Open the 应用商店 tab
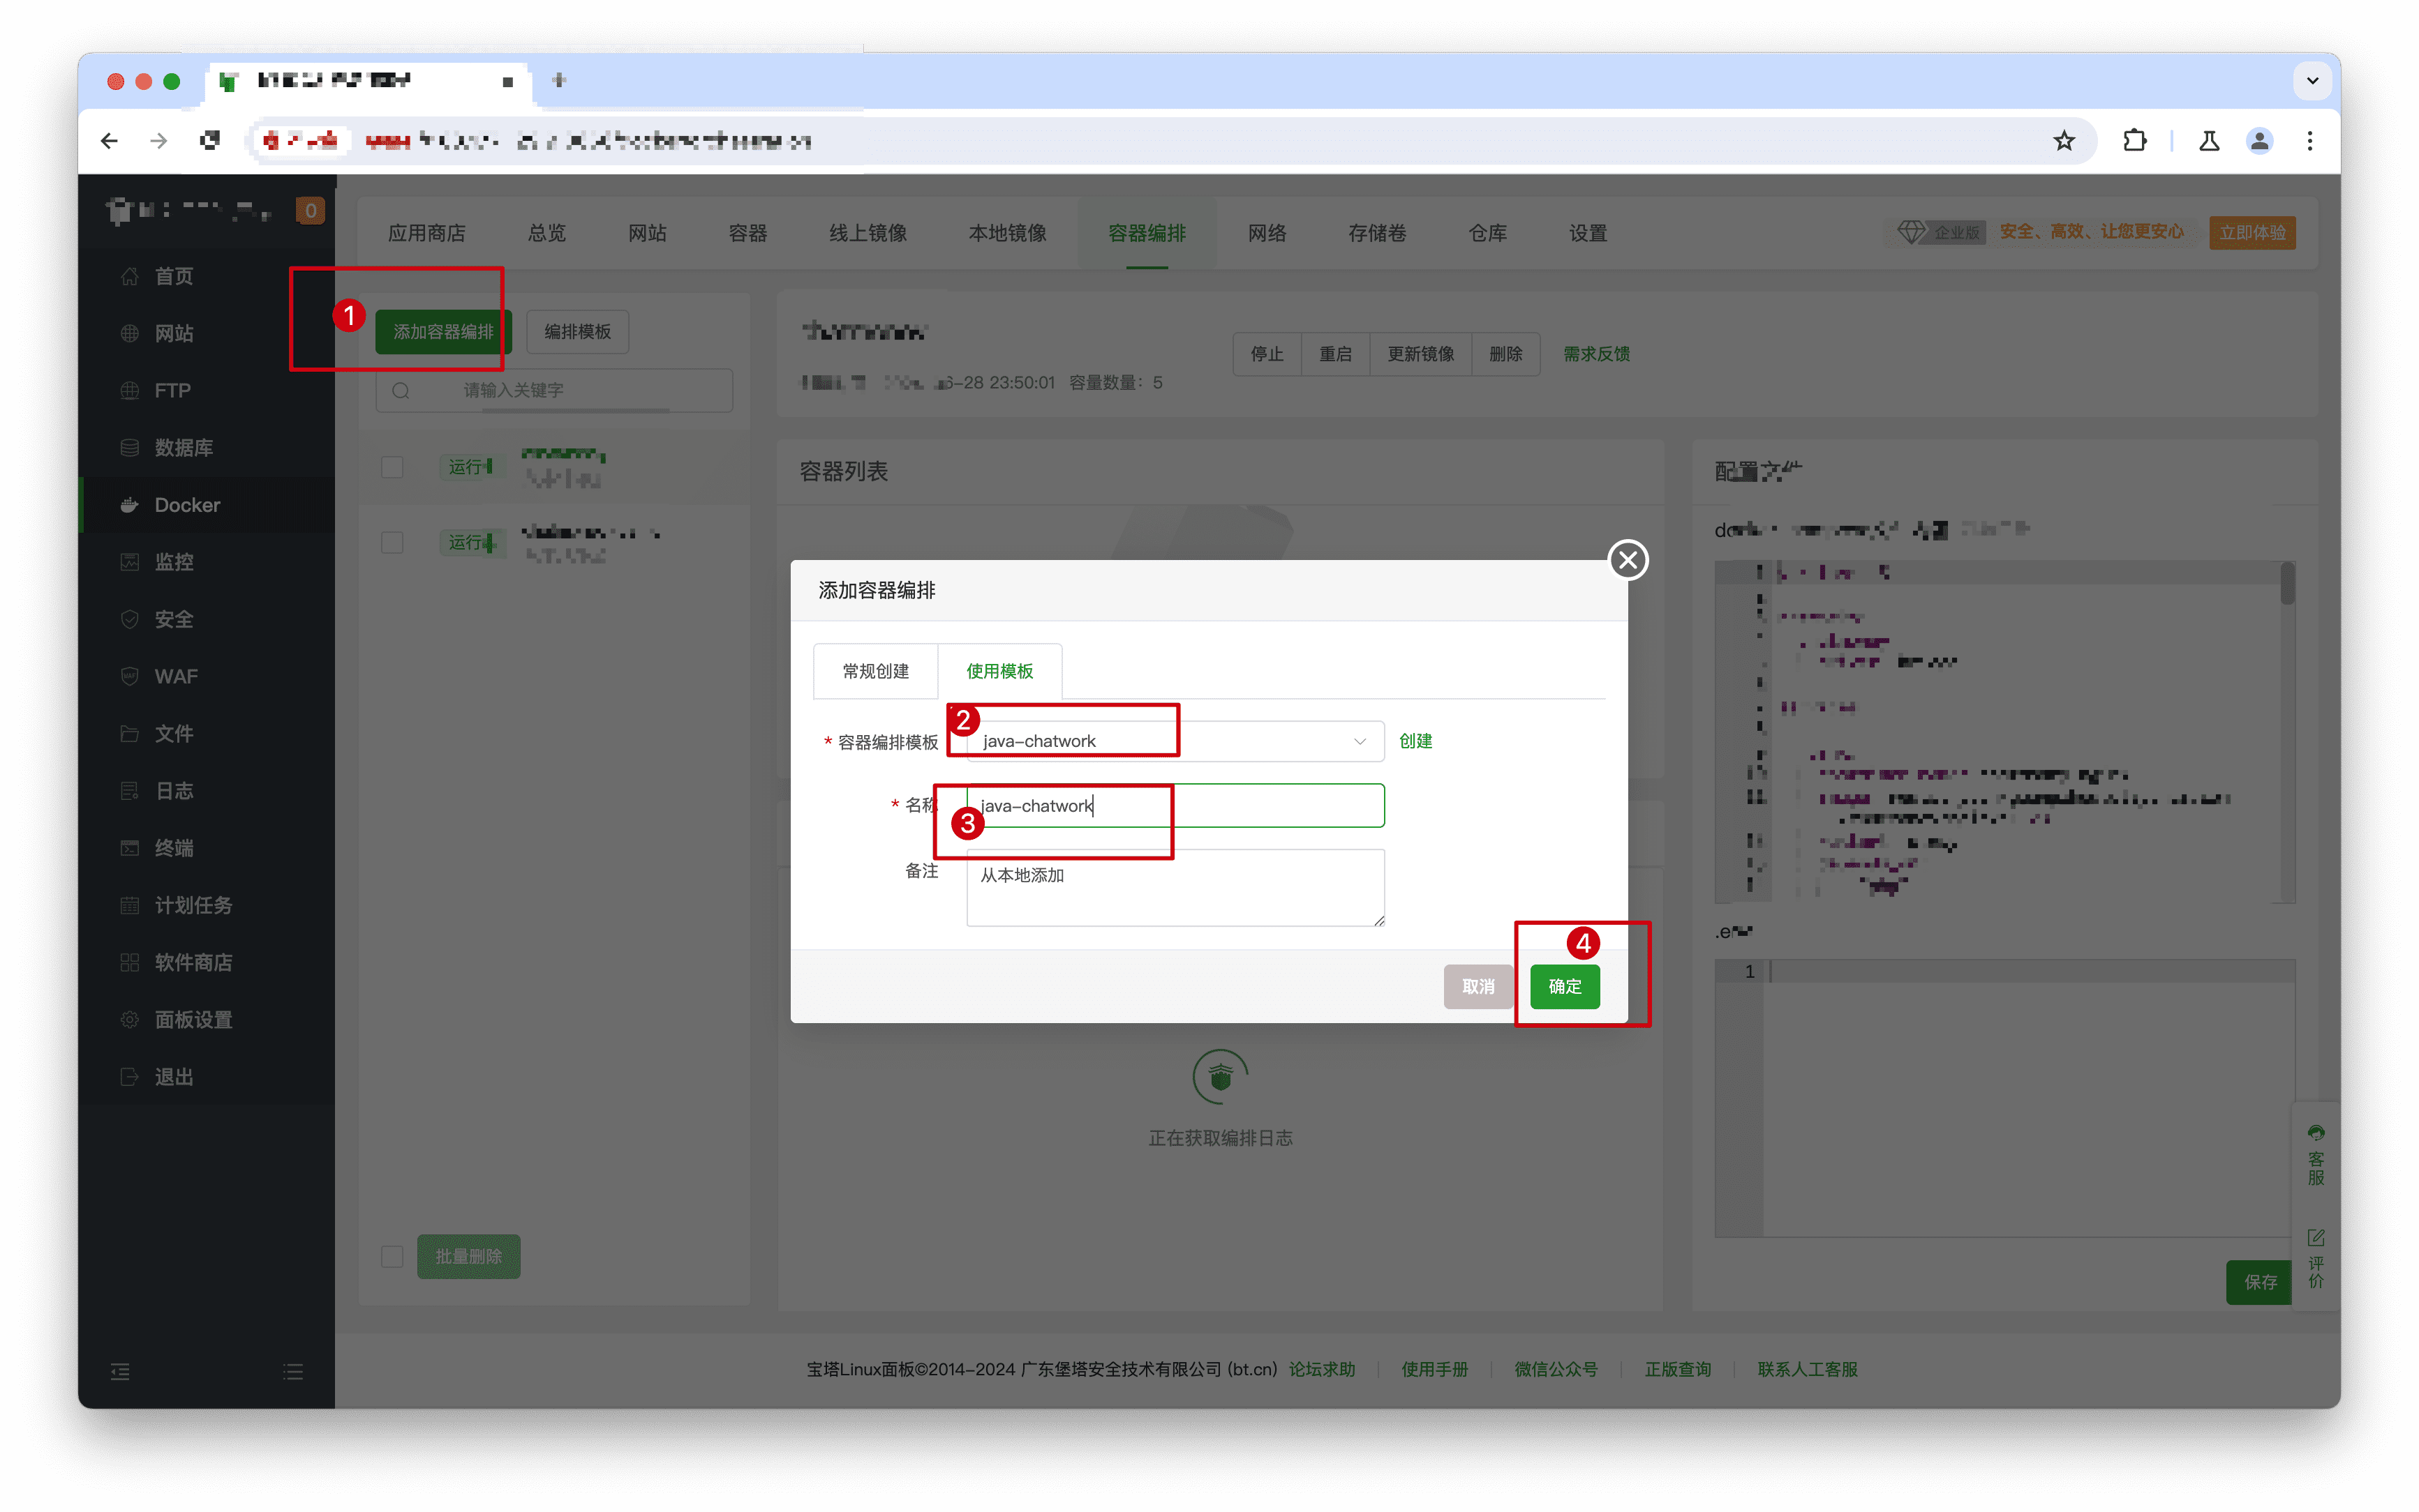 tap(427, 233)
